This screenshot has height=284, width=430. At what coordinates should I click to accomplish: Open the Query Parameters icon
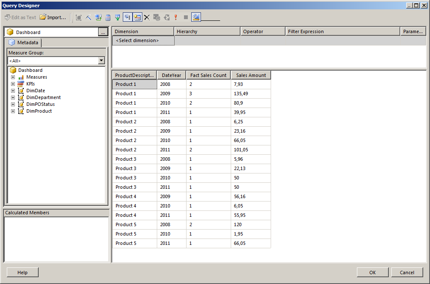(x=156, y=17)
